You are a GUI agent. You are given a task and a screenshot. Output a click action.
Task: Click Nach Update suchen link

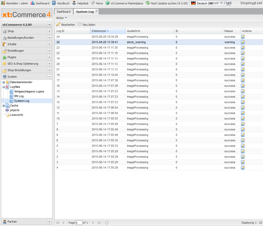(x=169, y=3)
